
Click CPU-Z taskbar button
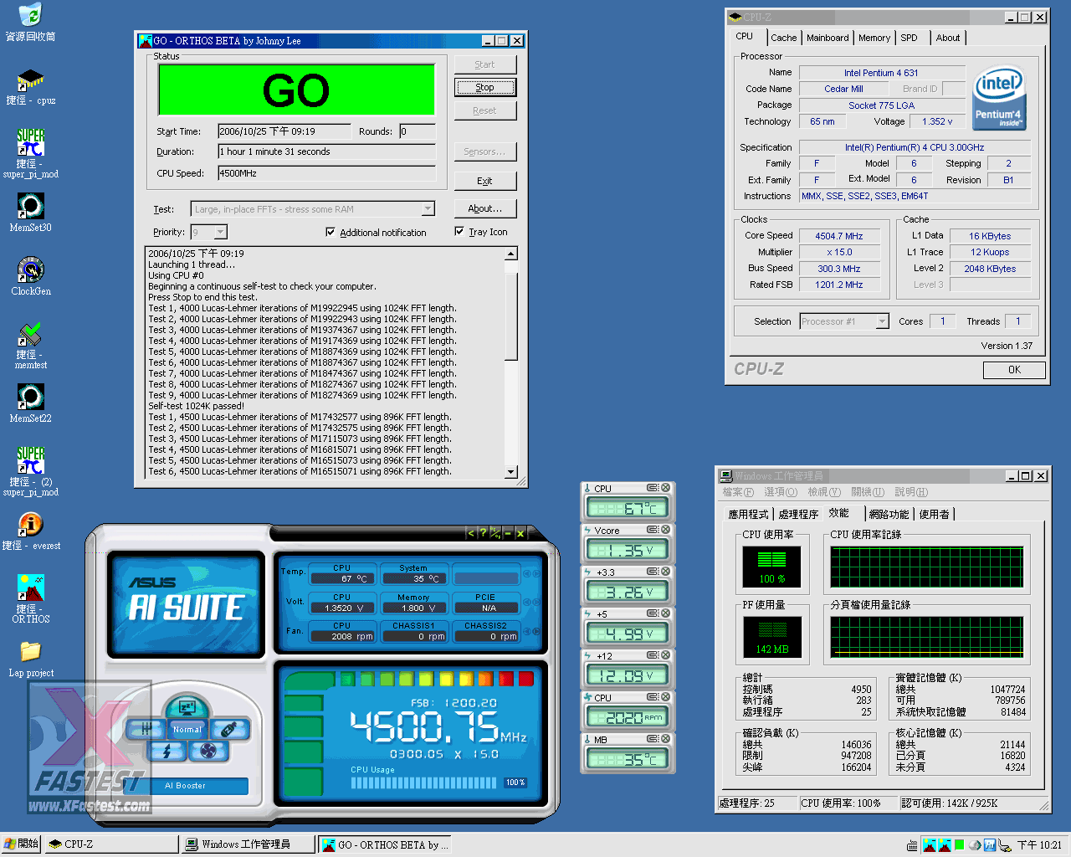point(110,844)
